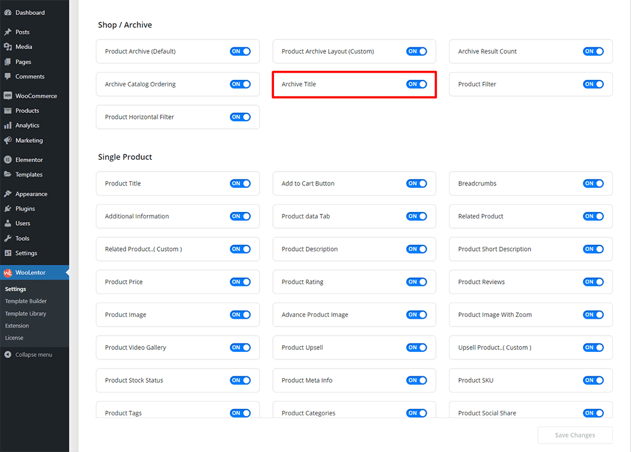
Task: Disable the Product Filter toggle
Action: tap(593, 85)
